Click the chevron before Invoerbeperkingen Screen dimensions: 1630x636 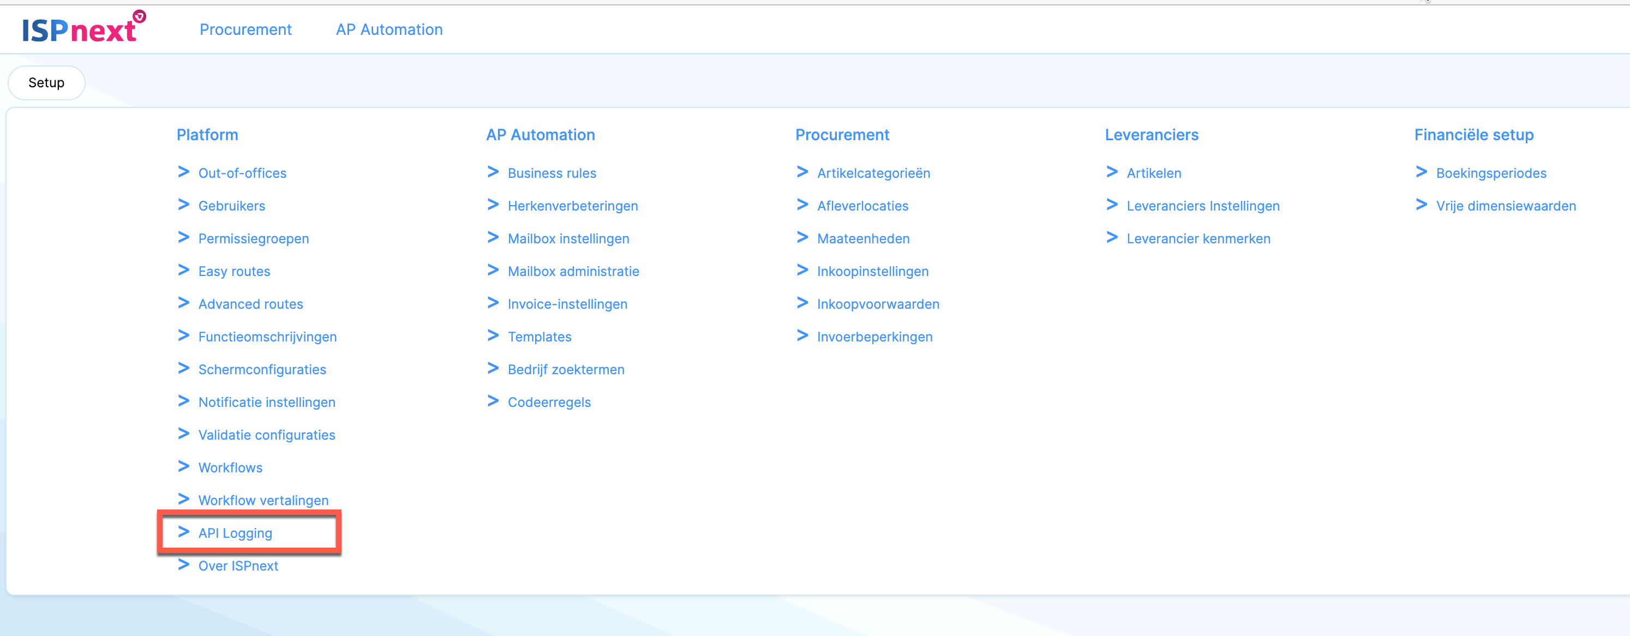click(802, 335)
